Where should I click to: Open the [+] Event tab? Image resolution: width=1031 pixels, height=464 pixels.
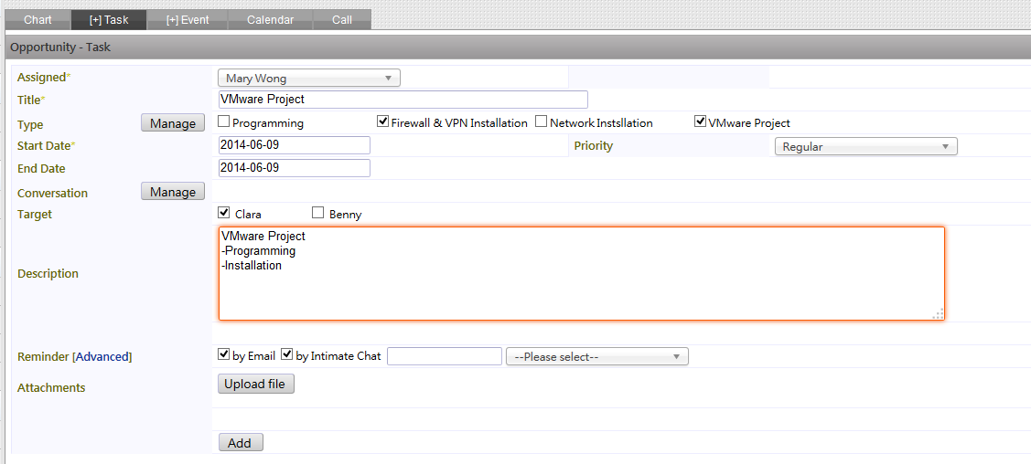(188, 20)
